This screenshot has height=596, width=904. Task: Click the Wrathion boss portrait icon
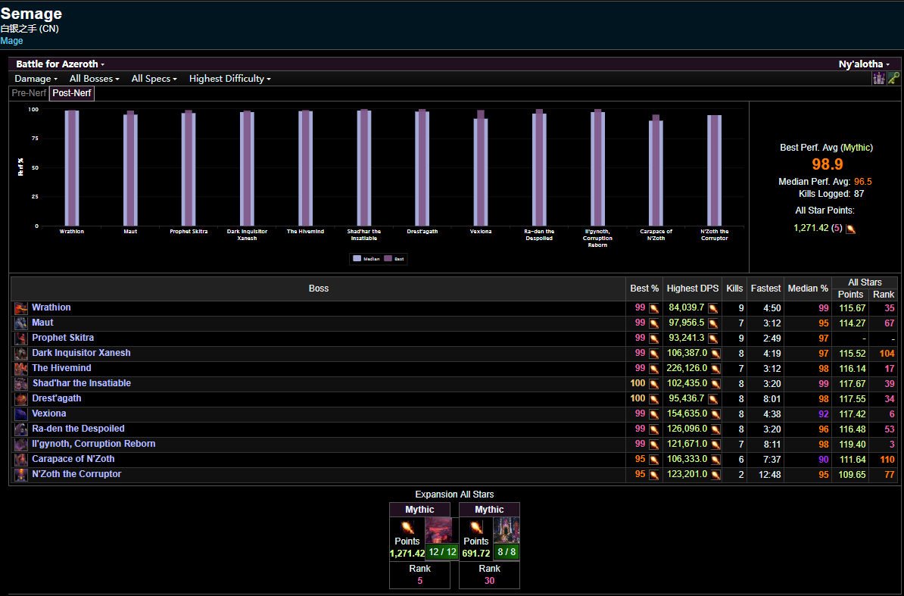(20, 307)
